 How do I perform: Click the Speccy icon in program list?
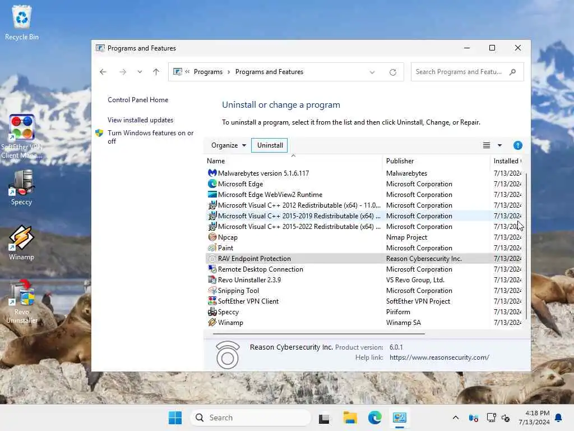click(x=212, y=311)
